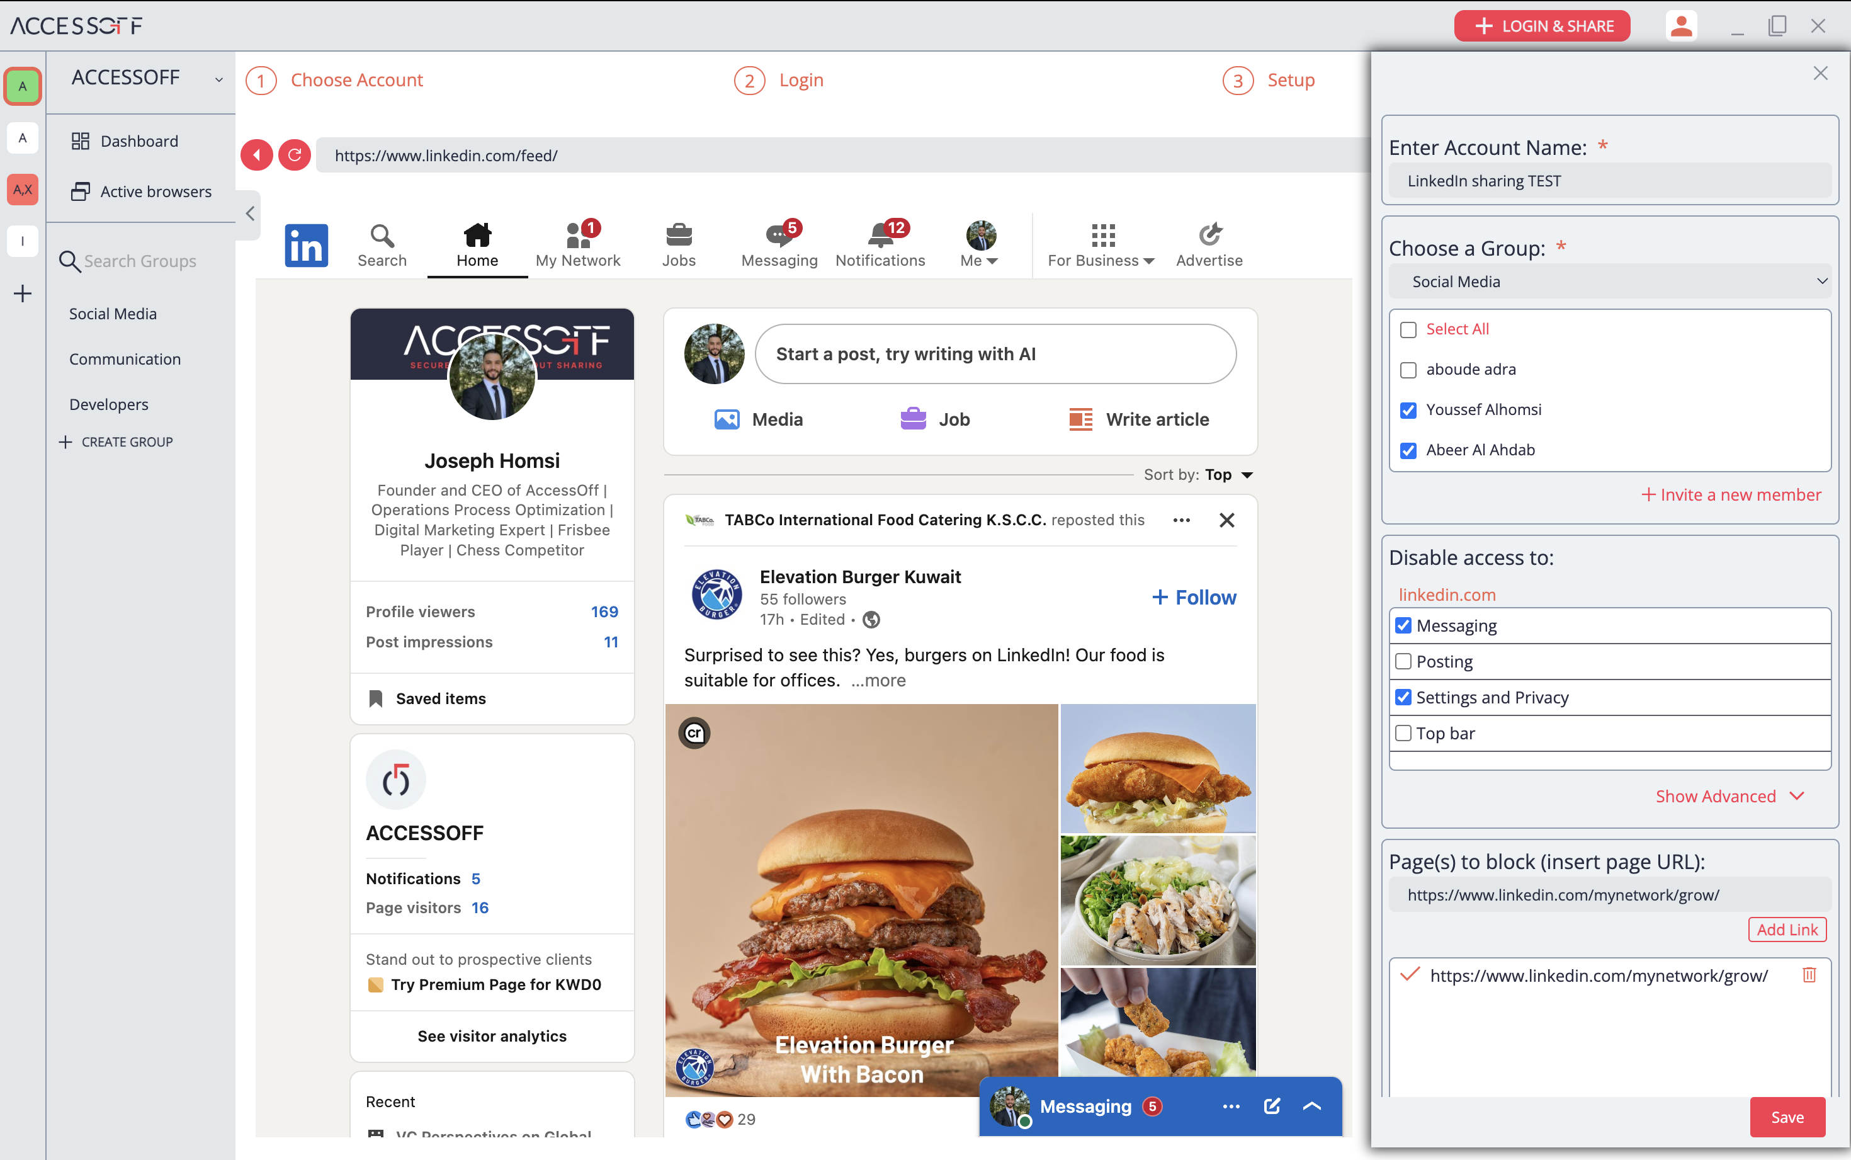Image resolution: width=1851 pixels, height=1160 pixels.
Task: Uncheck Settings and Privacy checkbox
Action: click(1403, 697)
